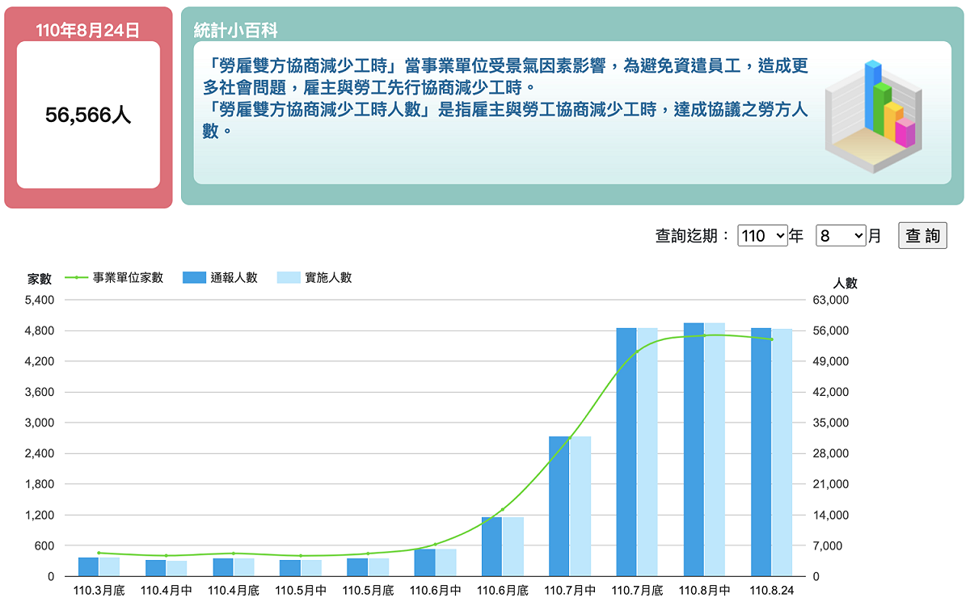Click the 110.7月中 x-axis label
The width and height of the screenshot is (970, 602).
[570, 591]
